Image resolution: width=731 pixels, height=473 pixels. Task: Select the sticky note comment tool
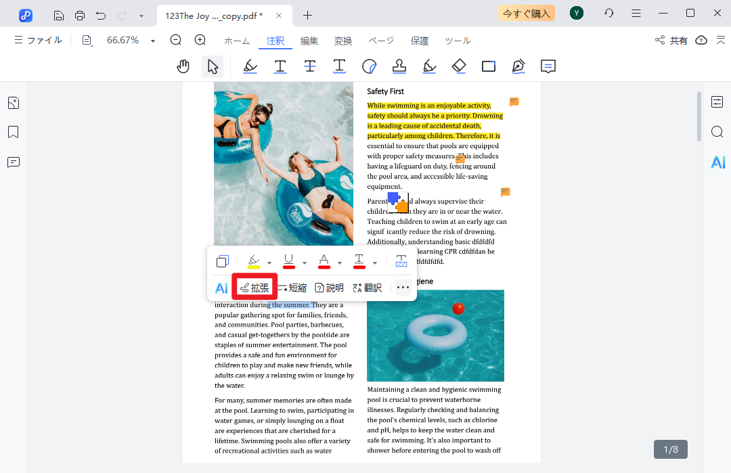[x=548, y=66]
